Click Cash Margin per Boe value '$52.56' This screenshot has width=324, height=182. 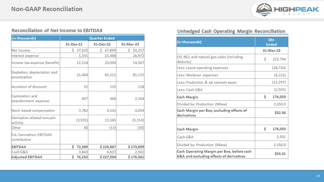[280, 113]
